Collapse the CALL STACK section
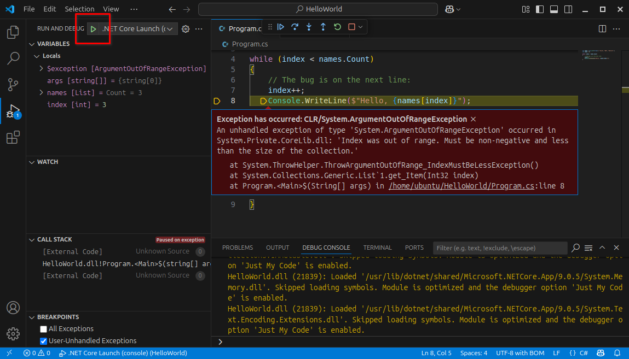The image size is (629, 359). point(32,240)
